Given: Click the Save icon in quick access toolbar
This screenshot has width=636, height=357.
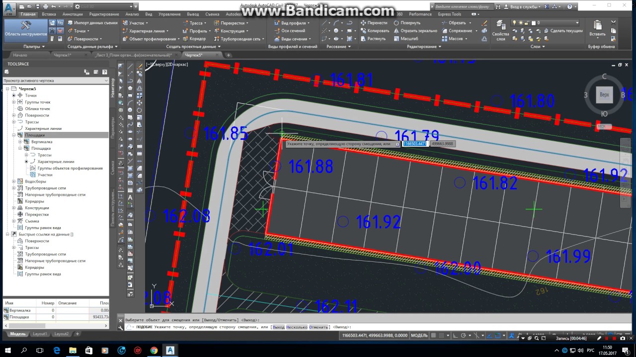Looking at the screenshot, I should [x=38, y=6].
